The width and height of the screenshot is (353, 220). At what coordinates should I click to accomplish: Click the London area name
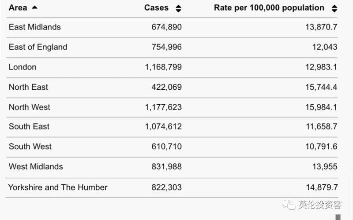23,67
